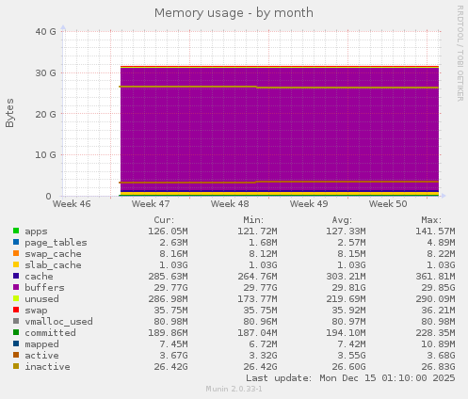Click the '30 G' y-axis label
468x399 pixels.
pos(46,73)
